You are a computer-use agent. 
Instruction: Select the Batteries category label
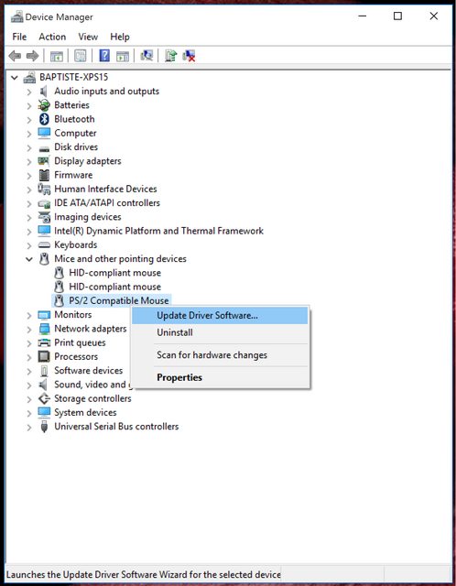tap(71, 105)
